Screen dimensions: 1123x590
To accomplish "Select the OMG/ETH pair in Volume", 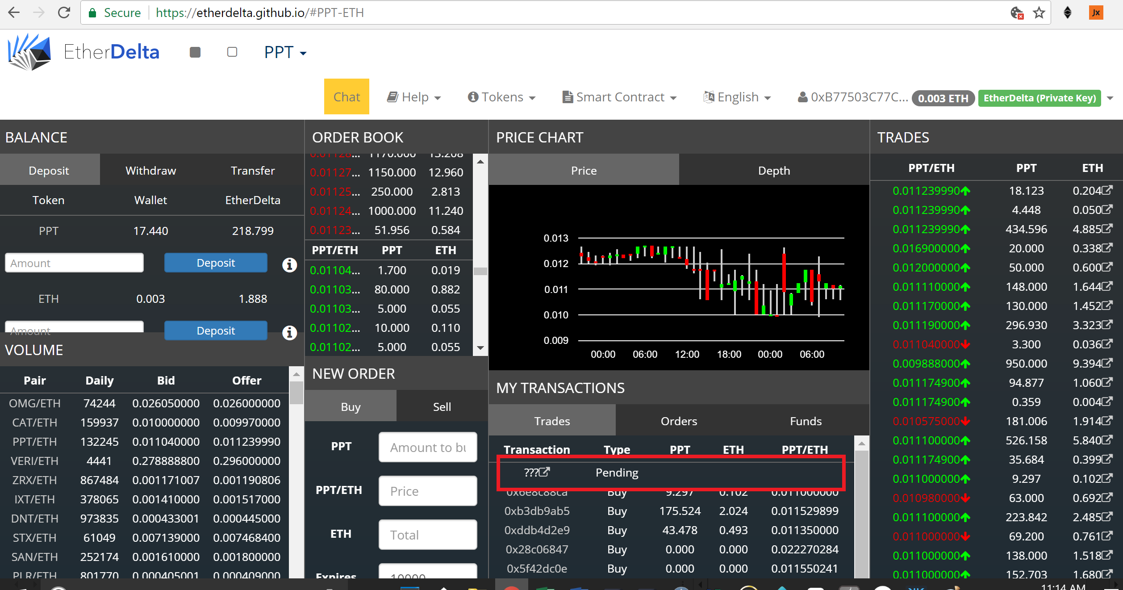I will point(35,403).
